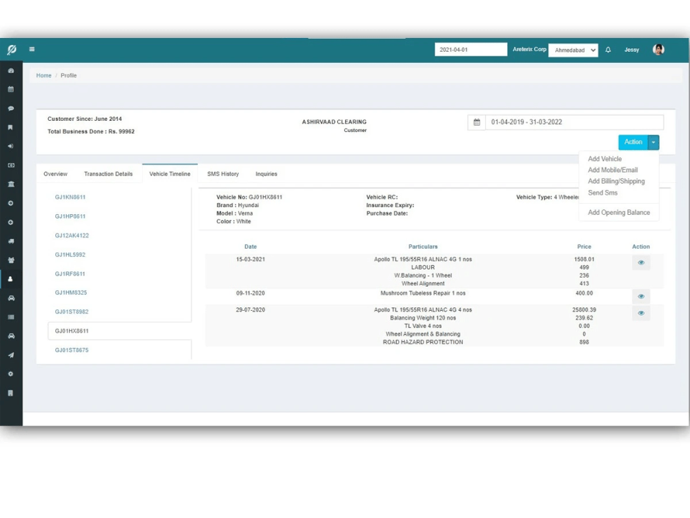Click the 01-04-2019 - 31-03-2022 date range field
The height and width of the screenshot is (518, 690).
[x=574, y=122]
